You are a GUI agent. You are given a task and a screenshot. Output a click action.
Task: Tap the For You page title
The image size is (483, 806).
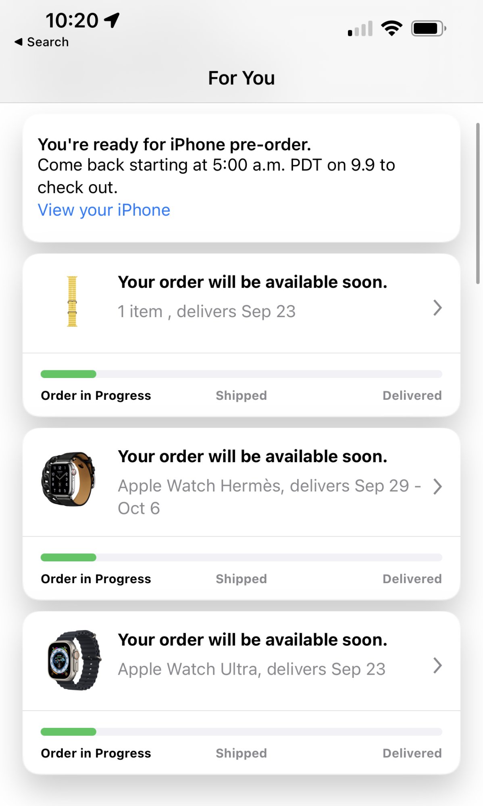[241, 78]
